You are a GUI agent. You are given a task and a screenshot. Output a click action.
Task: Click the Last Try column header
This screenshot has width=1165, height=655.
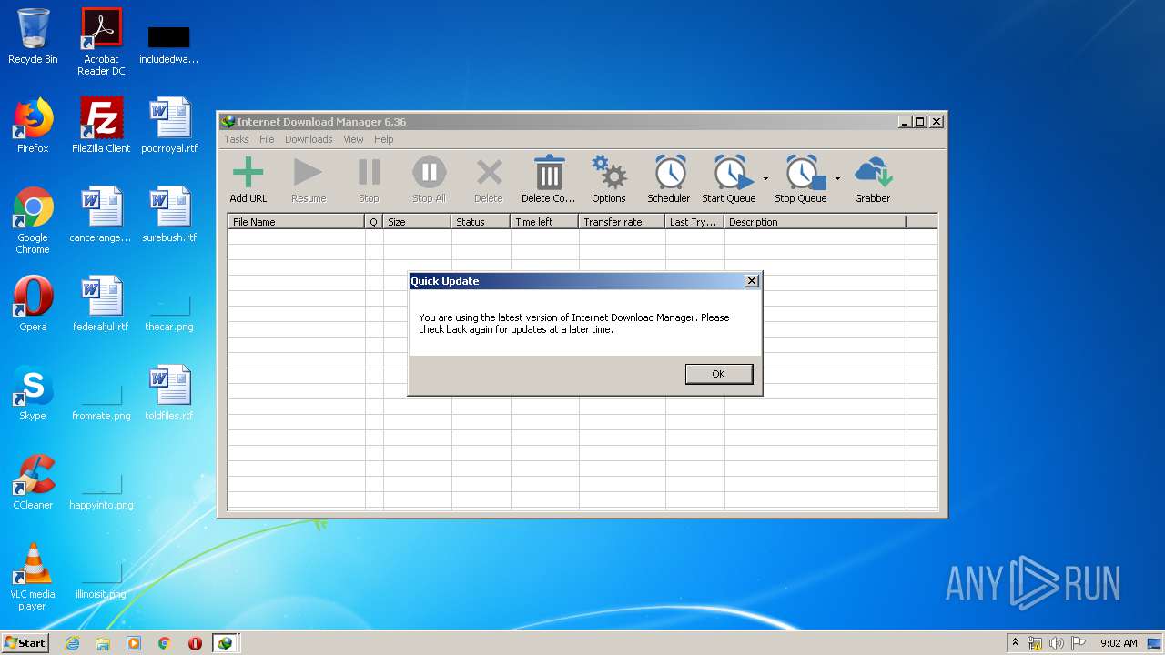point(694,222)
